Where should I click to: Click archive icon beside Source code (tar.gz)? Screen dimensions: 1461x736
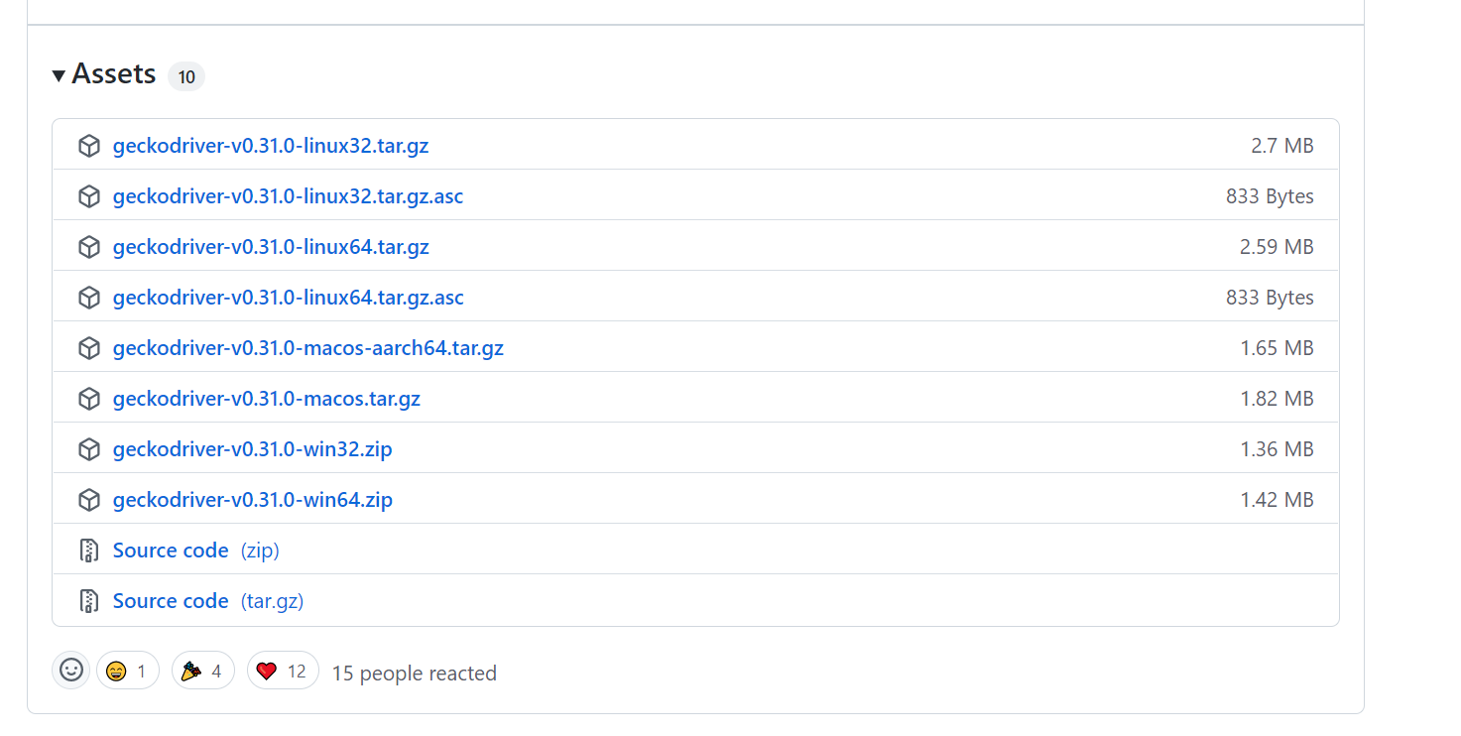(x=89, y=601)
